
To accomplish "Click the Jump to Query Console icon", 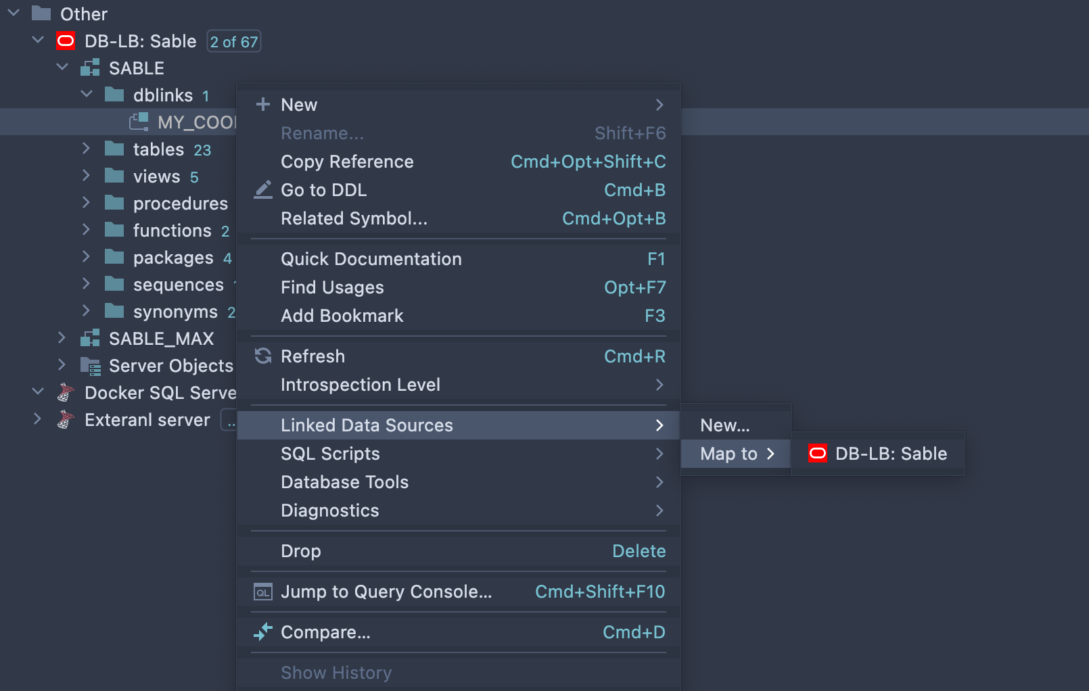I will click(263, 592).
